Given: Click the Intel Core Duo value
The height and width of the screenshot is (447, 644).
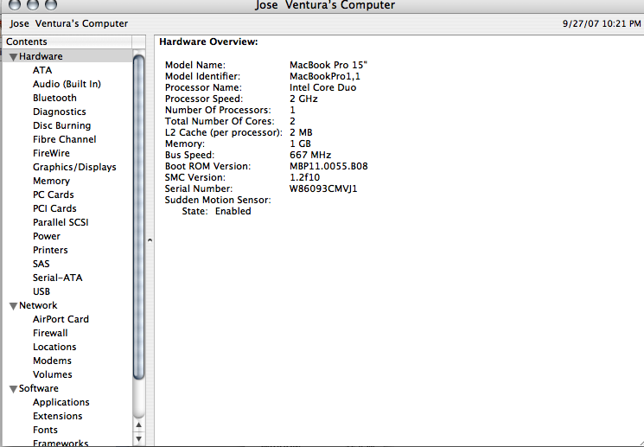Looking at the screenshot, I should (x=322, y=87).
